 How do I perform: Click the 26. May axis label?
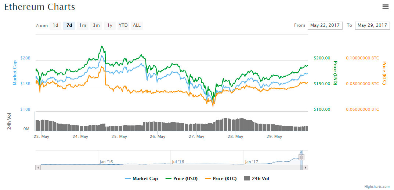coord(157,137)
